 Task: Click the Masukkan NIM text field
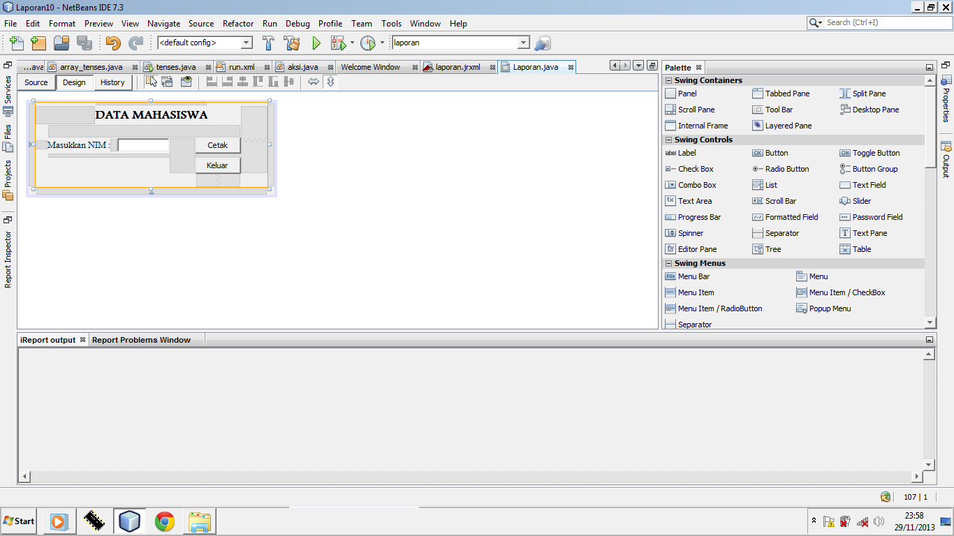pyautogui.click(x=142, y=145)
